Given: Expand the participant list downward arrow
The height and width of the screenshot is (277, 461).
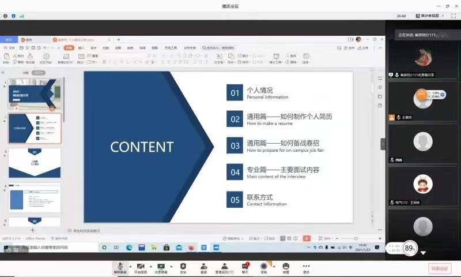Looking at the screenshot, I should pos(423,253).
